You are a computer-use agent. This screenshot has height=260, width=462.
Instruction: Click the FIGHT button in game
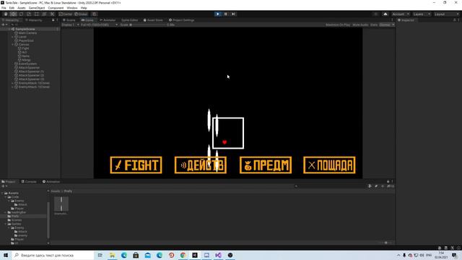[136, 165]
